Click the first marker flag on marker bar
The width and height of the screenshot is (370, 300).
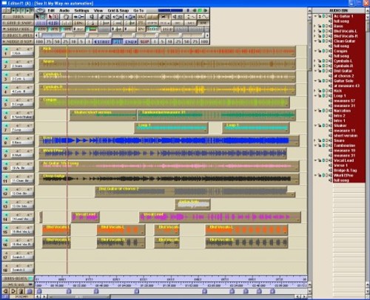pos(39,291)
